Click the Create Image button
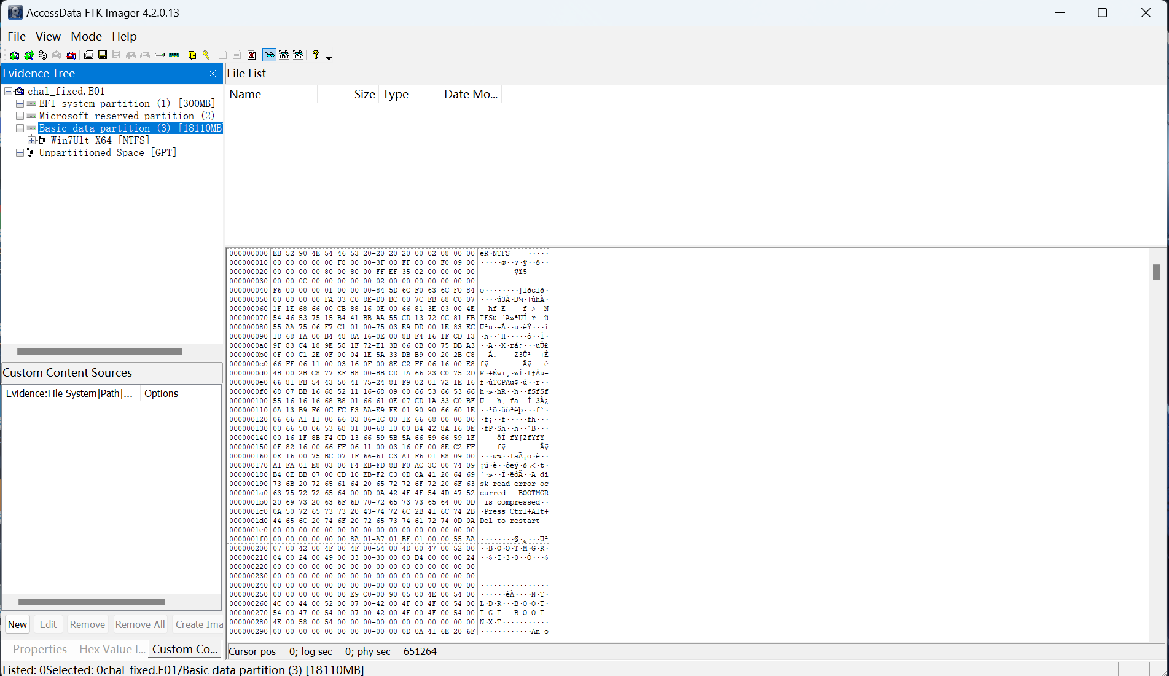 (198, 624)
